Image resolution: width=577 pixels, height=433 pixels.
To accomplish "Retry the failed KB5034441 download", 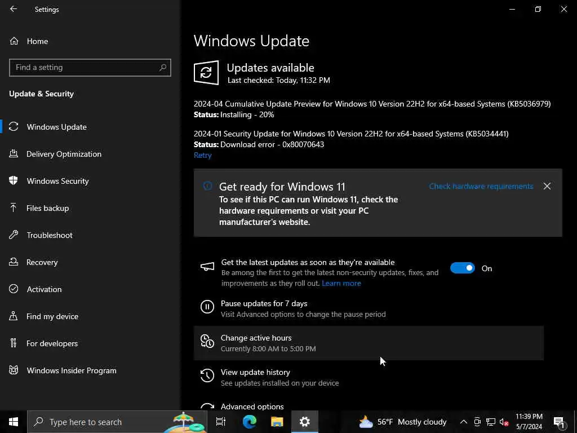I will pyautogui.click(x=203, y=155).
